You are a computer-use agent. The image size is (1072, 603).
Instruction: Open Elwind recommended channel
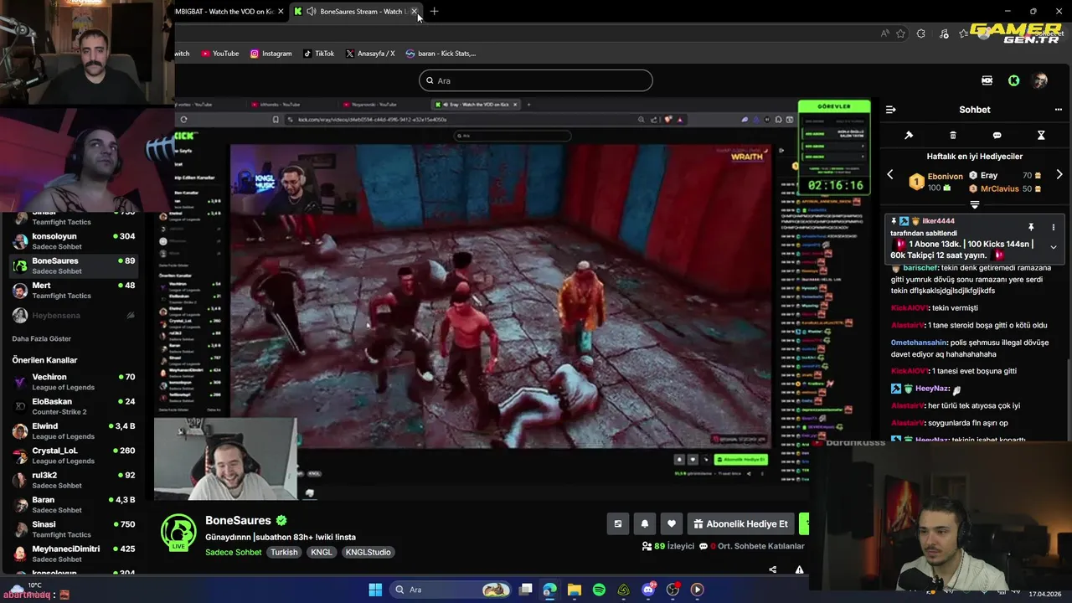point(73,430)
